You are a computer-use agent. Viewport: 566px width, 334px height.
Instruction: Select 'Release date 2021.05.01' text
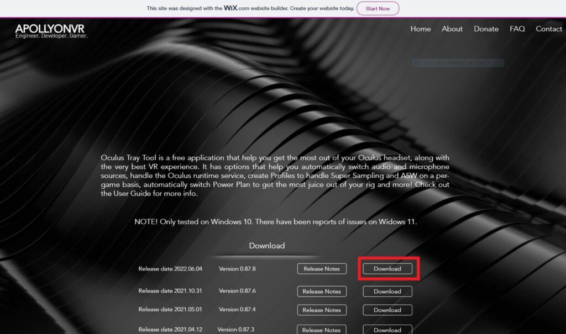pyautogui.click(x=170, y=310)
